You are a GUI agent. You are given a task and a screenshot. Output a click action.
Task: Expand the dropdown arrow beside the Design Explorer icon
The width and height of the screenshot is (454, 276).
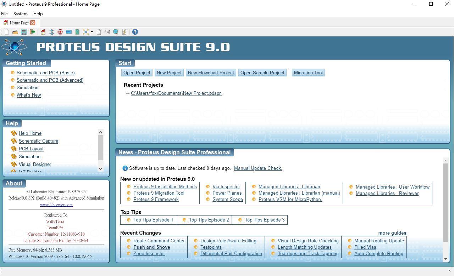(x=92, y=32)
